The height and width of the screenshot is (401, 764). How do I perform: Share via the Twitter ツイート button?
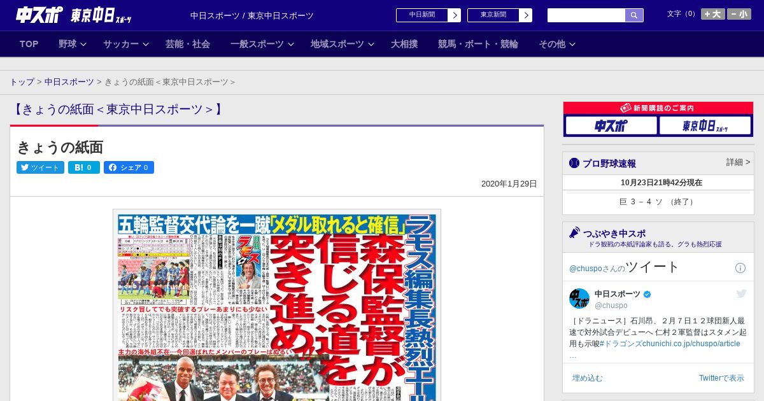pyautogui.click(x=40, y=167)
